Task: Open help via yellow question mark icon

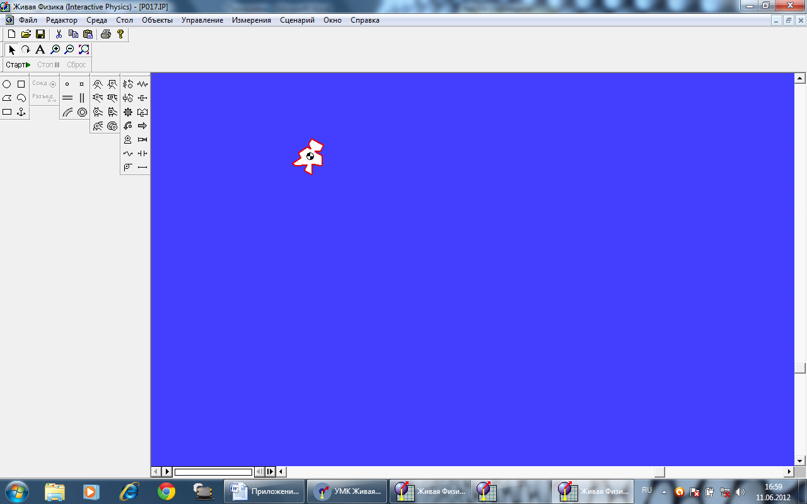Action: pyautogui.click(x=120, y=34)
